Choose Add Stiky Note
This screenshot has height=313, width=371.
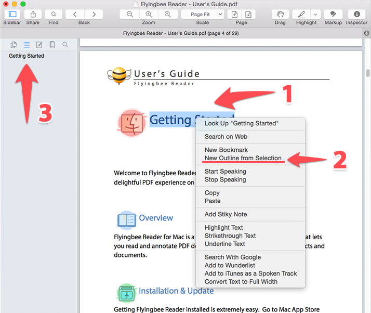(250, 214)
